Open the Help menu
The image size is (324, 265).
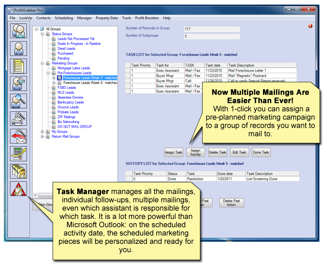(167, 18)
